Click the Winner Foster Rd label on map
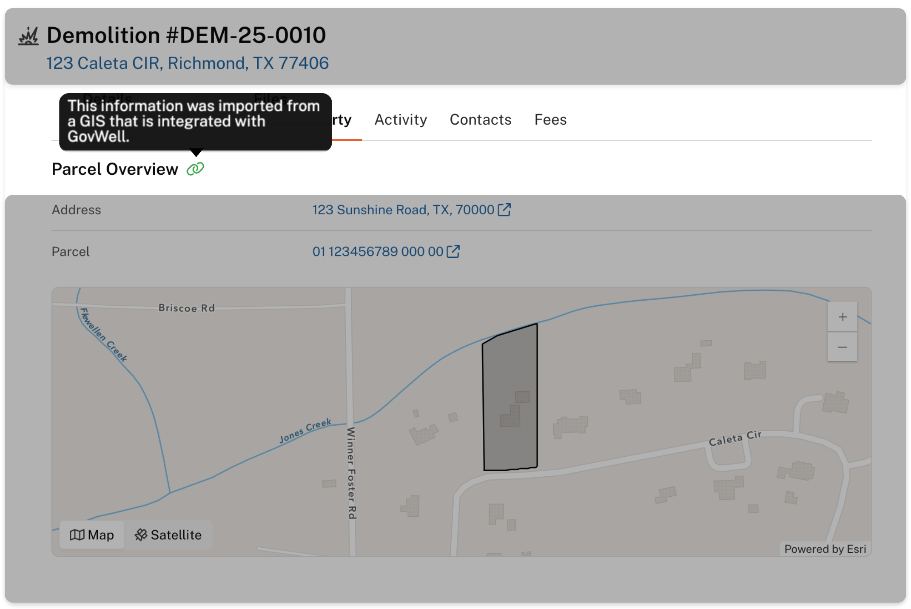Image resolution: width=911 pixels, height=609 pixels. (351, 473)
